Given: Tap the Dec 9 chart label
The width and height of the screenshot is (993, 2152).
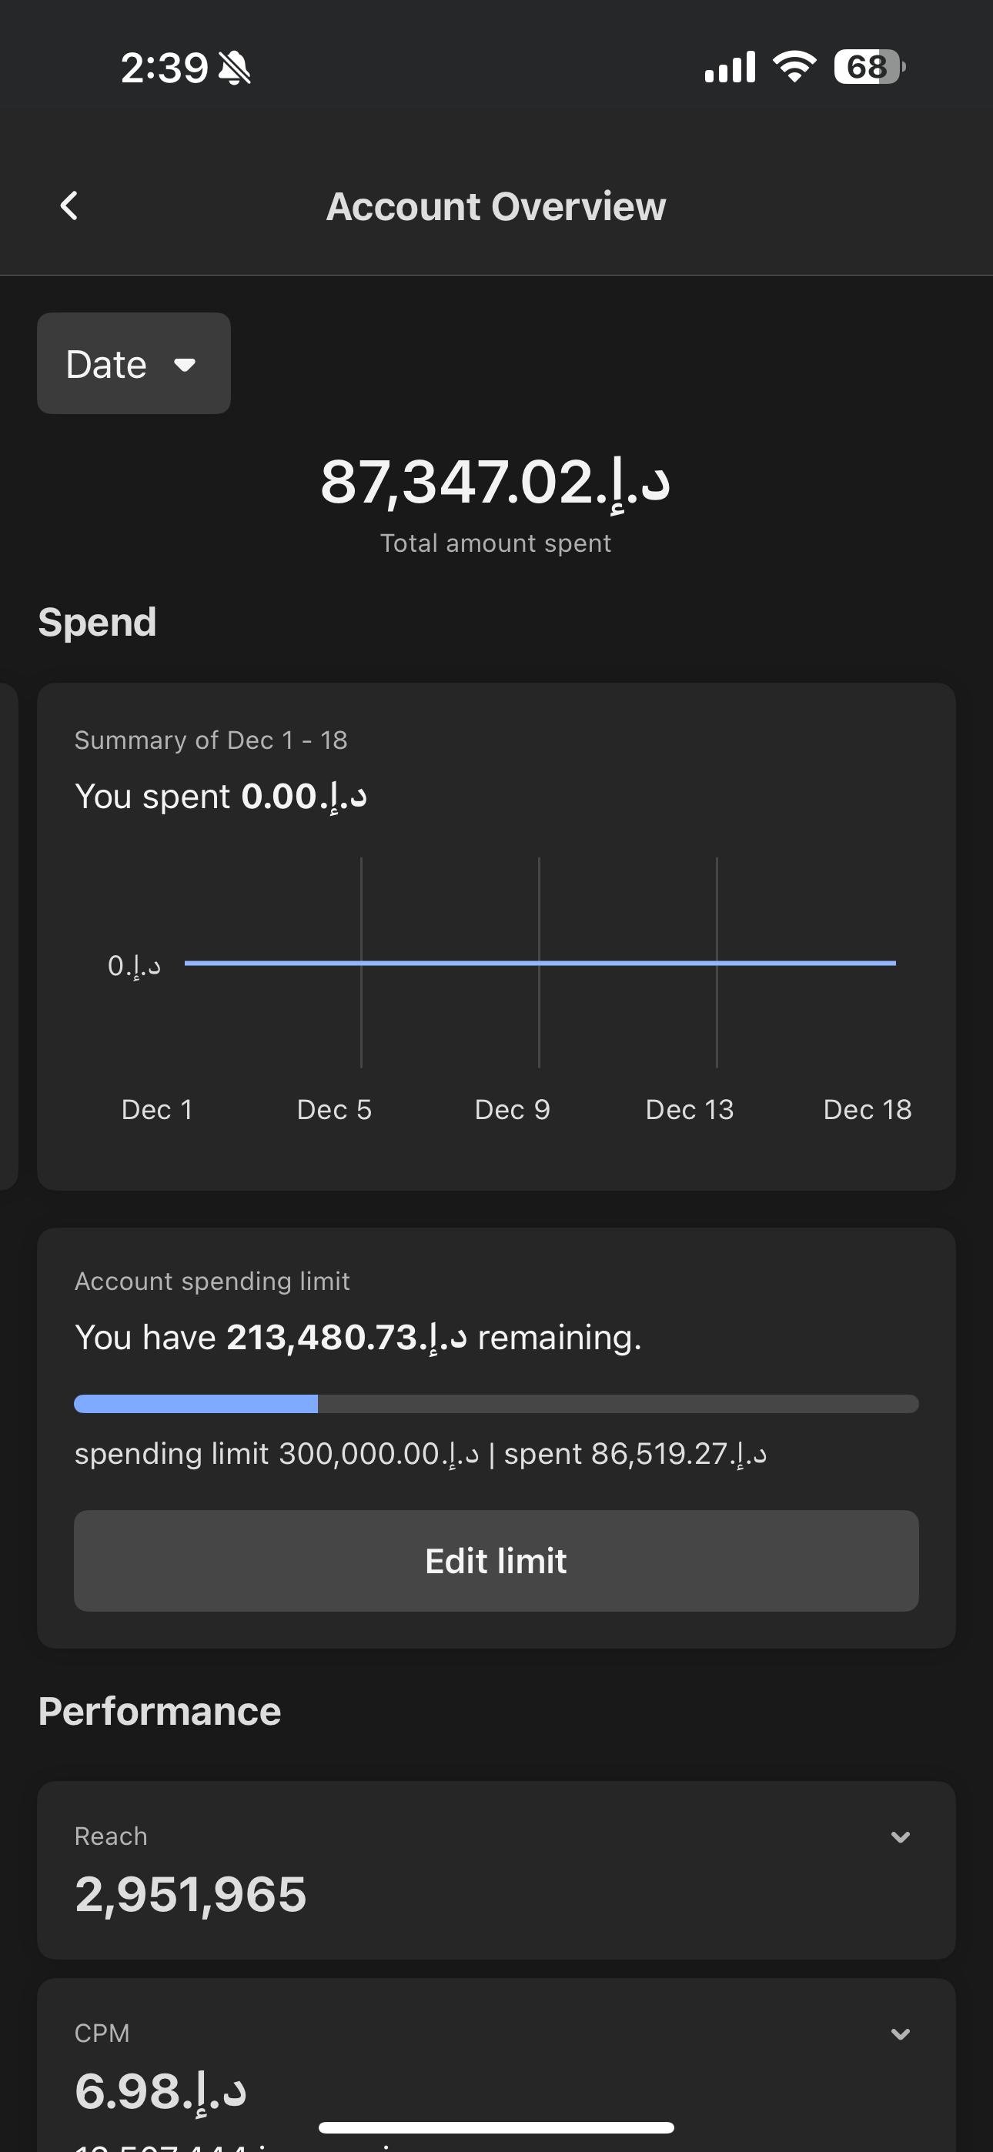Looking at the screenshot, I should pos(513,1109).
